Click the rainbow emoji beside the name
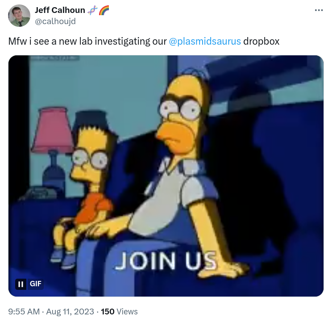The width and height of the screenshot is (332, 322). [104, 10]
